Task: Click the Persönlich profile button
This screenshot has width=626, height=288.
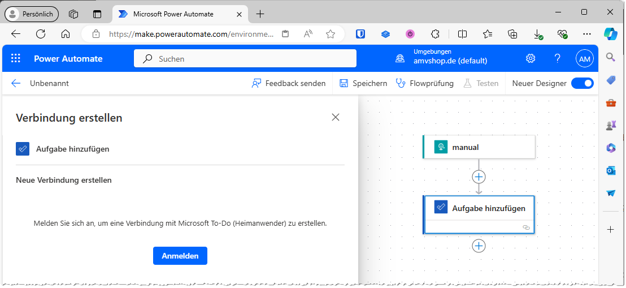Action: point(32,14)
